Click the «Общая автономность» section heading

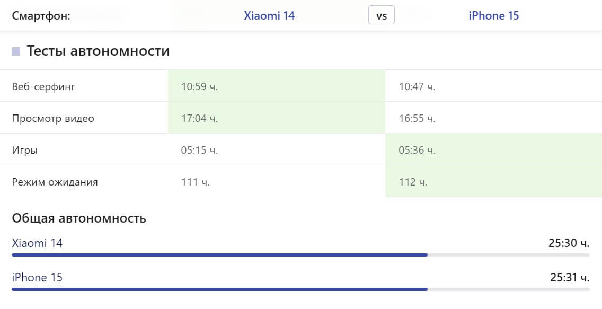(79, 218)
